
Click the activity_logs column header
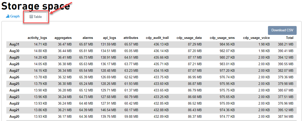click(x=37, y=38)
